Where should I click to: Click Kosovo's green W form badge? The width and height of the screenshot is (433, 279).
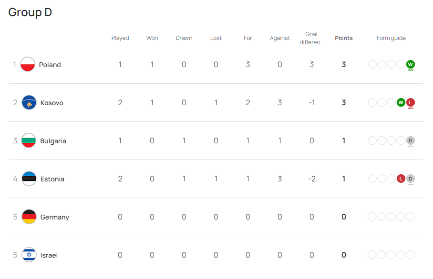(x=401, y=102)
